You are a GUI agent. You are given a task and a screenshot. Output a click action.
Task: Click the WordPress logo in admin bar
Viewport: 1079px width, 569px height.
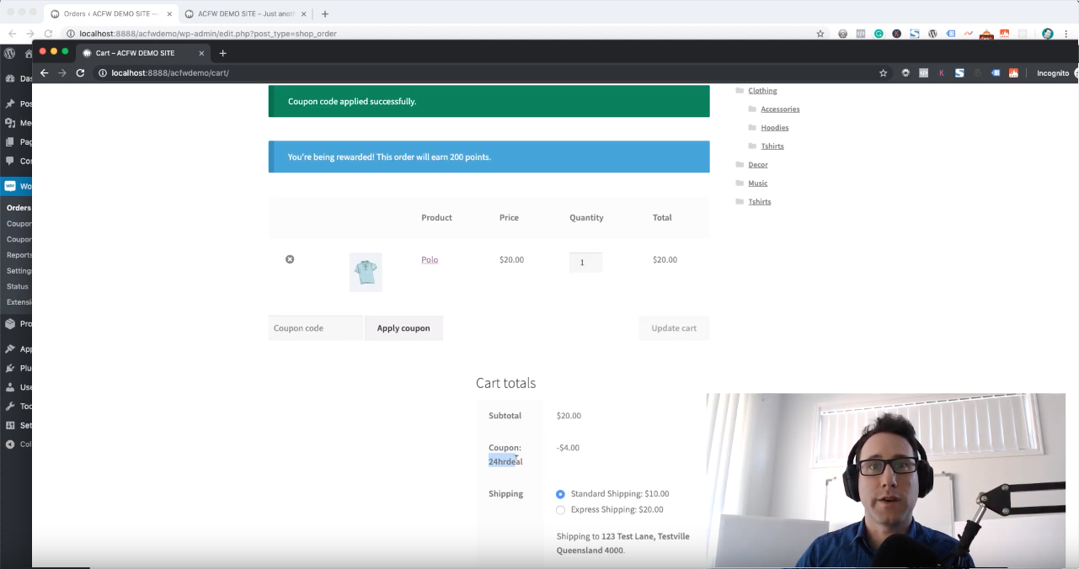[10, 53]
